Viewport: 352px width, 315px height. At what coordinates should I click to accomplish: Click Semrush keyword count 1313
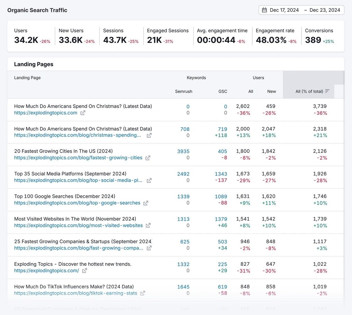click(183, 219)
